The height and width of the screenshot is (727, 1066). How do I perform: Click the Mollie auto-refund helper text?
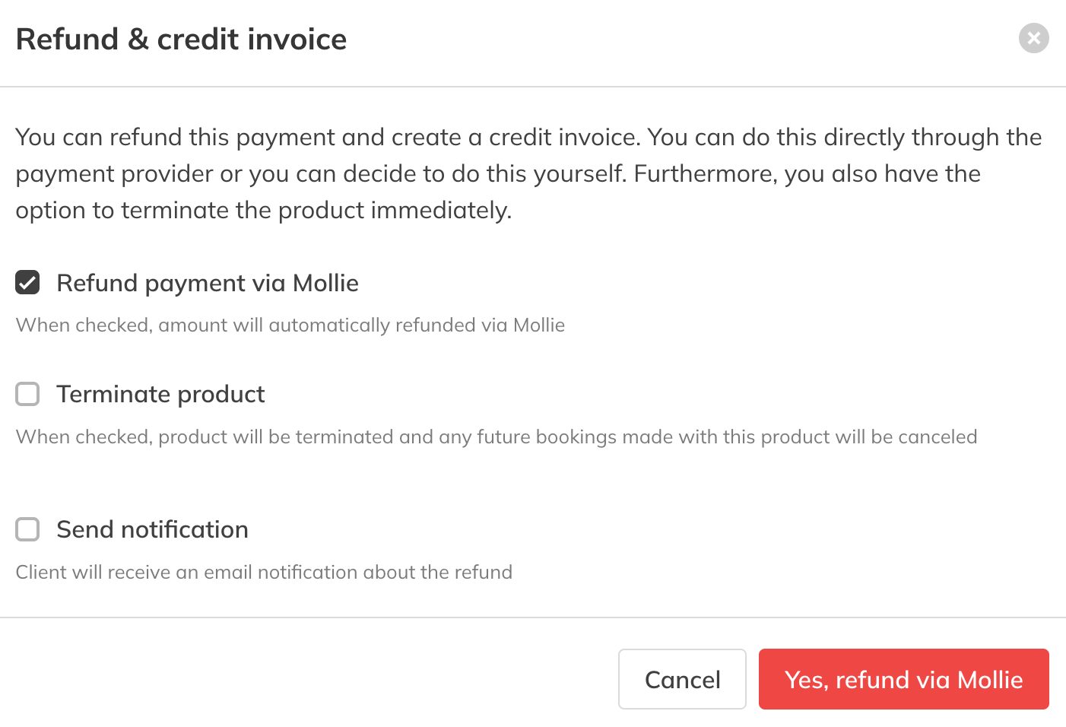[290, 325]
